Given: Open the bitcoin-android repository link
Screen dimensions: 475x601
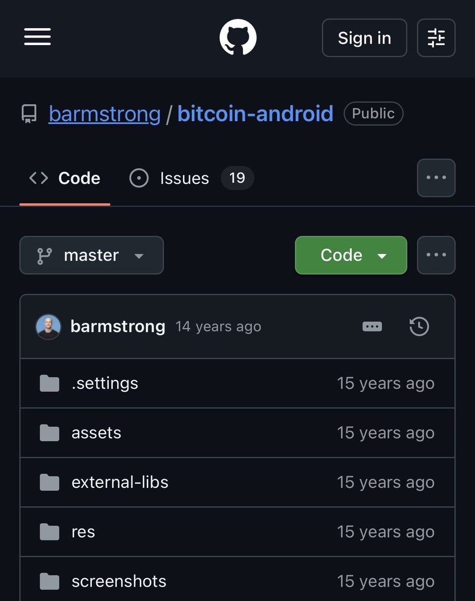Looking at the screenshot, I should pyautogui.click(x=255, y=114).
